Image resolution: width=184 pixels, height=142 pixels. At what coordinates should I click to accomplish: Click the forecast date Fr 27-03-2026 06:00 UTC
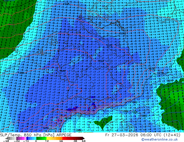point(143,135)
